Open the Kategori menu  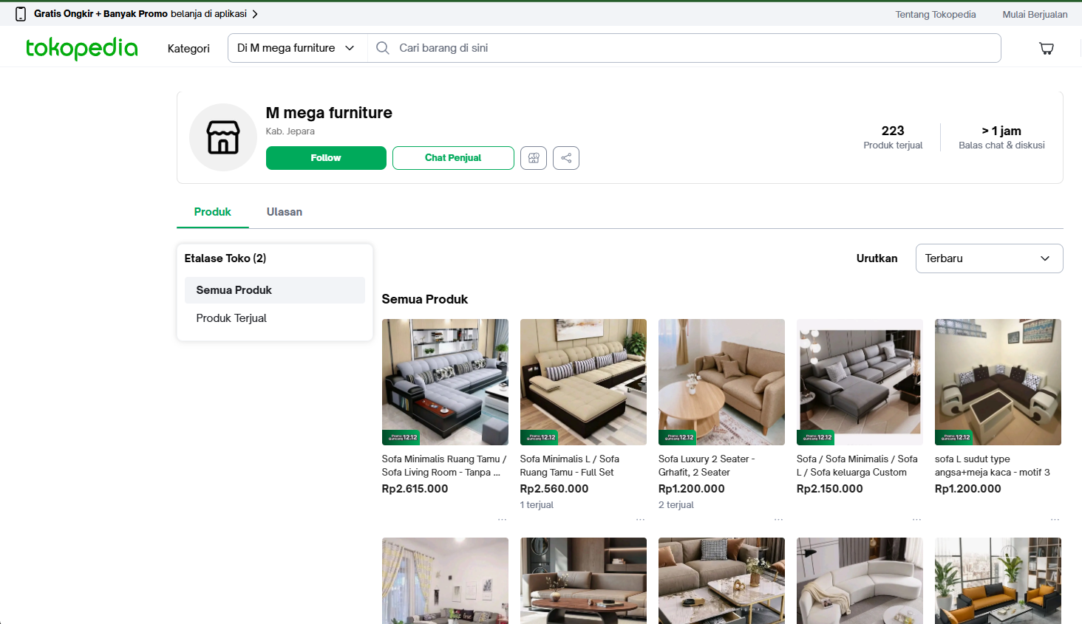[x=188, y=49]
